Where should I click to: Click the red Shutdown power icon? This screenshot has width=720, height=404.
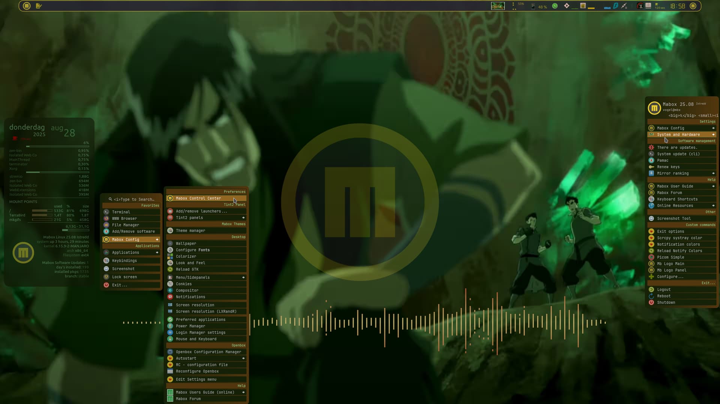(651, 303)
